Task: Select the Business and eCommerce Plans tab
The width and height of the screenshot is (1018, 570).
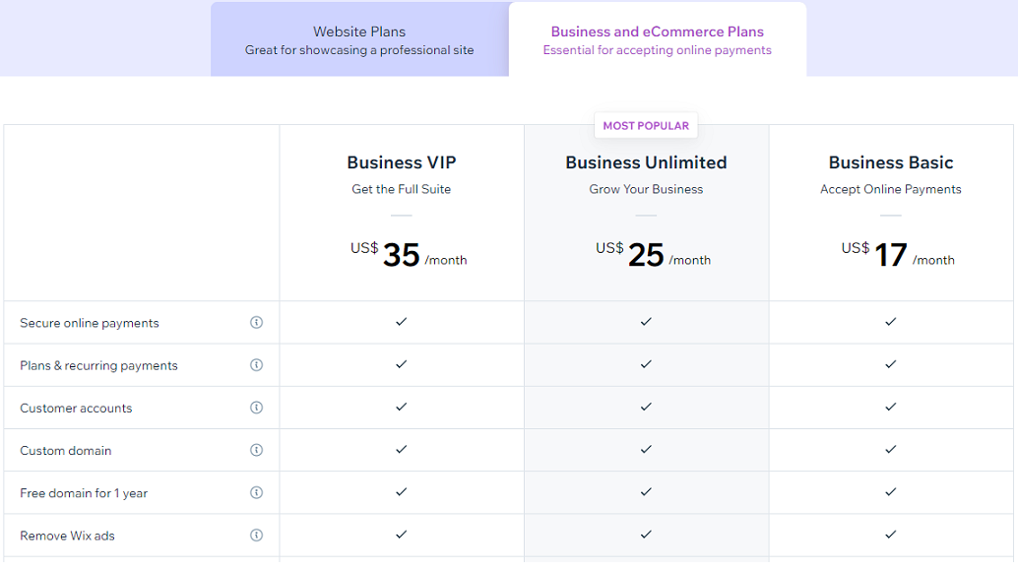Action: tap(658, 39)
